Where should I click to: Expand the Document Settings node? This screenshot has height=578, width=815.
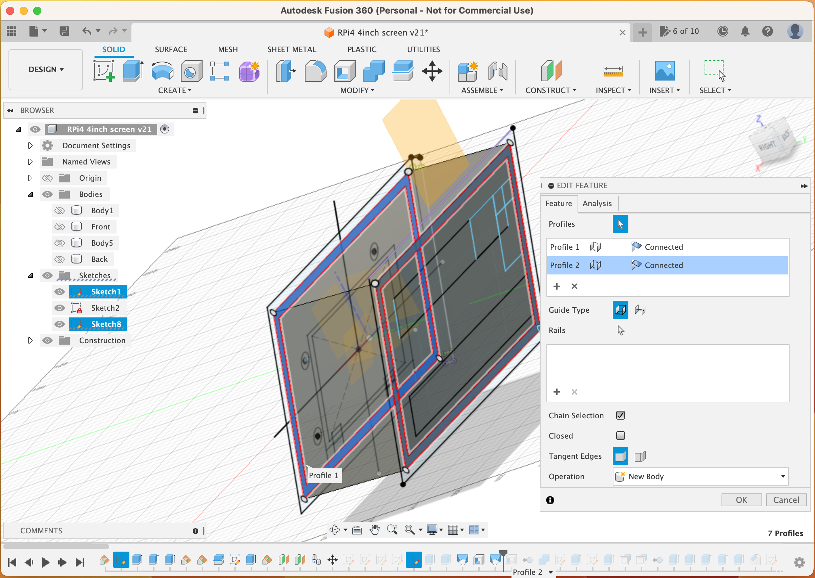click(x=30, y=146)
